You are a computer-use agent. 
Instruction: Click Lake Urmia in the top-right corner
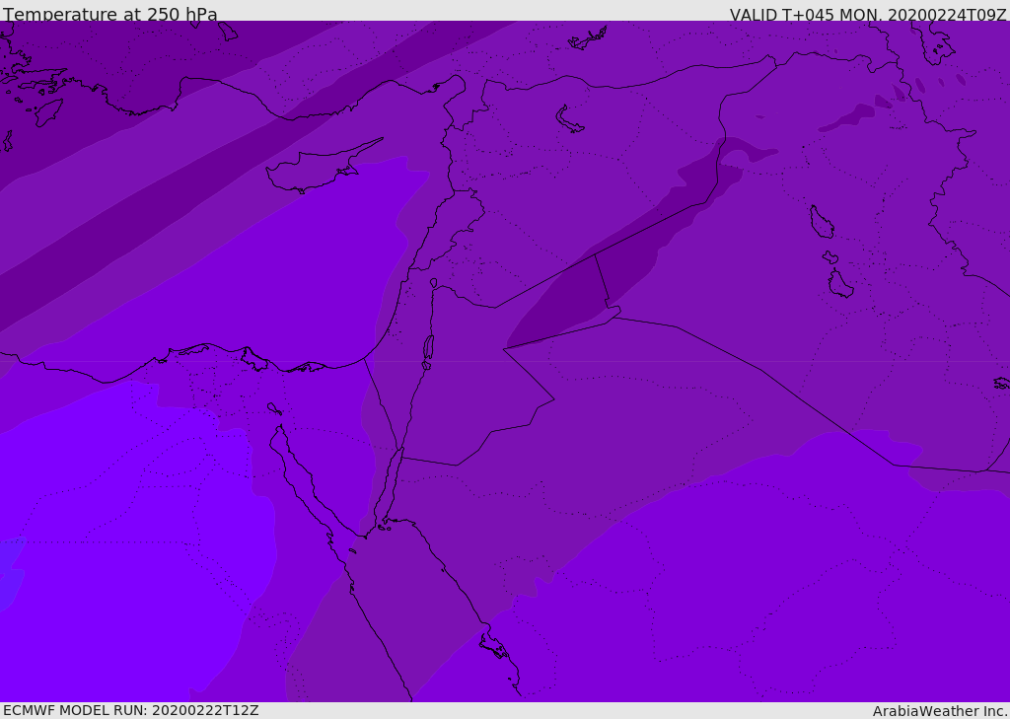[x=930, y=39]
